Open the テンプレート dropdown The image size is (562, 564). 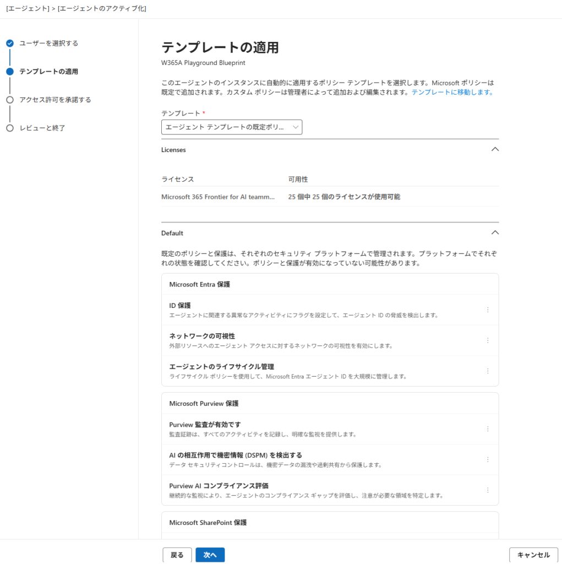tap(232, 127)
